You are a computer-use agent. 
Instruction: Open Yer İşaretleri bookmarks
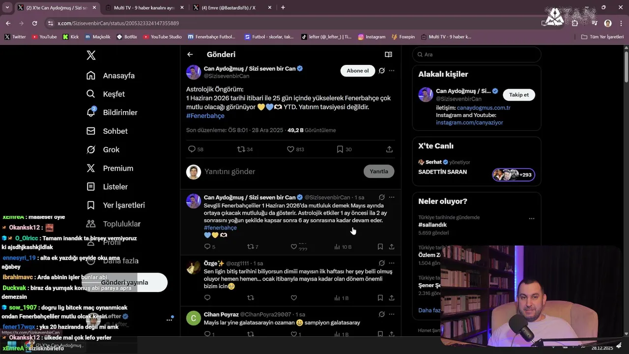point(115,205)
